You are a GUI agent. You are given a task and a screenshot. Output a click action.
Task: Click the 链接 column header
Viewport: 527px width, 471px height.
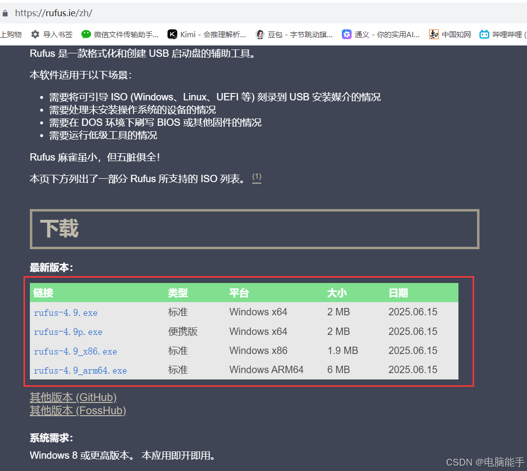44,293
